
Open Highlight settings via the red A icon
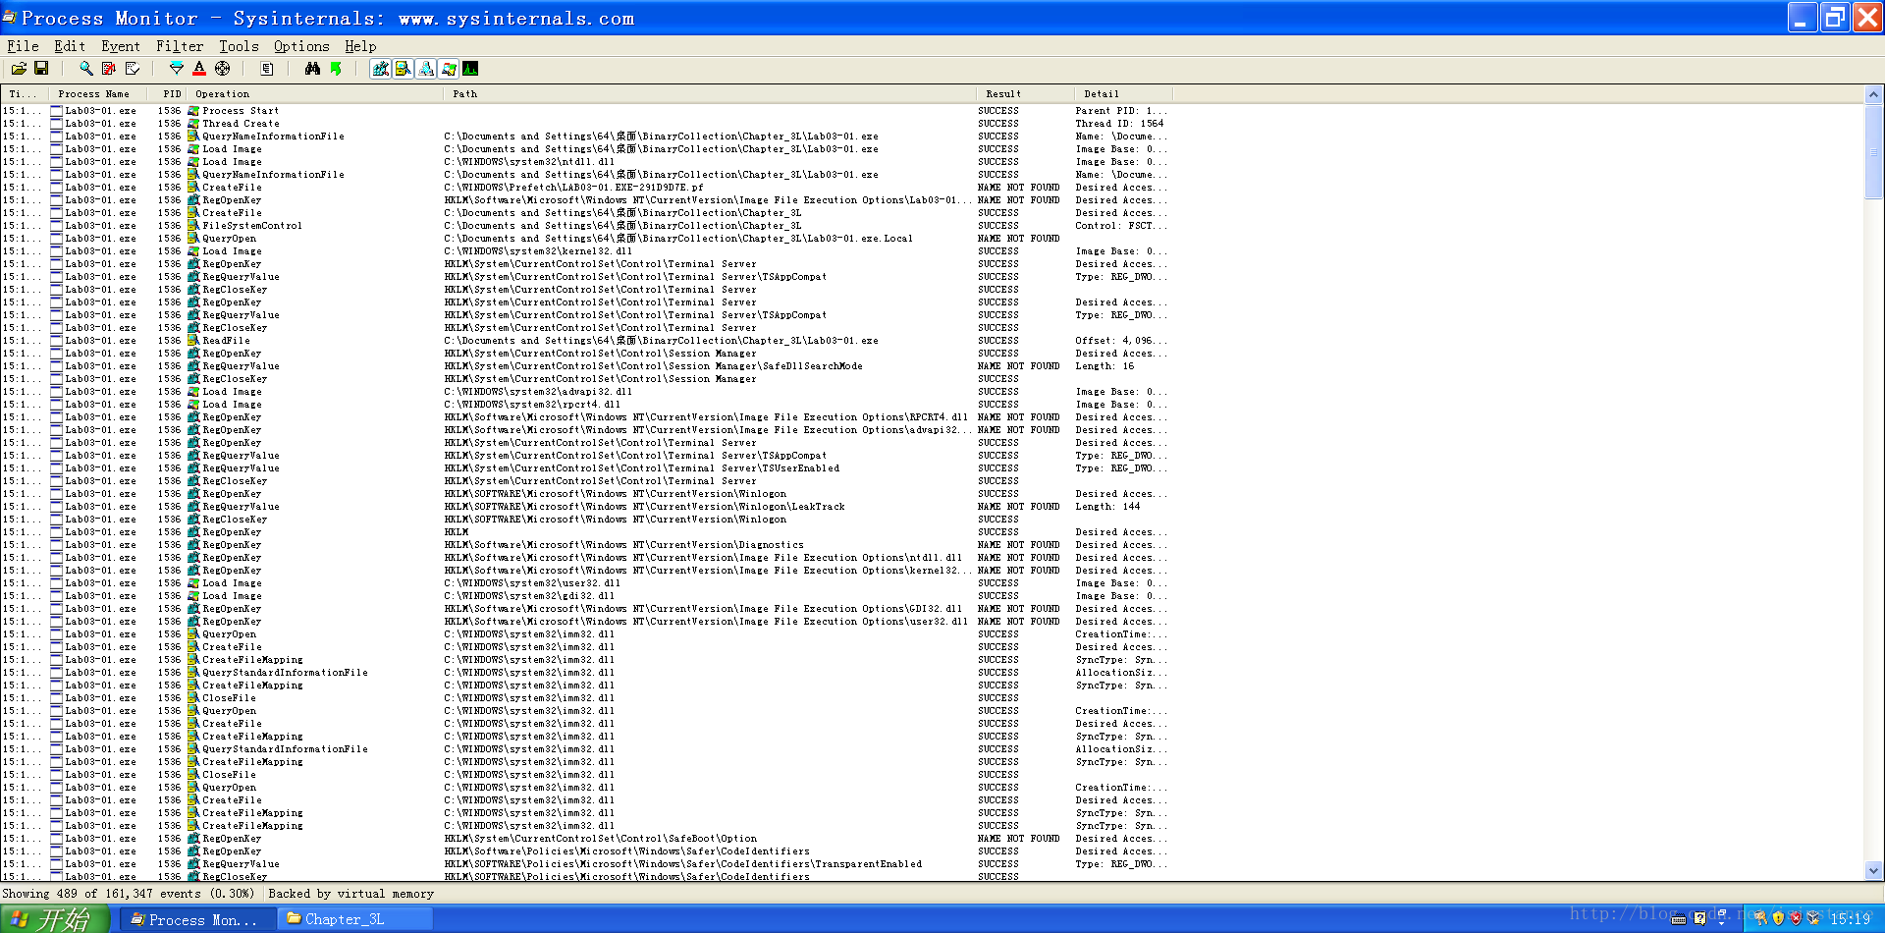click(199, 69)
